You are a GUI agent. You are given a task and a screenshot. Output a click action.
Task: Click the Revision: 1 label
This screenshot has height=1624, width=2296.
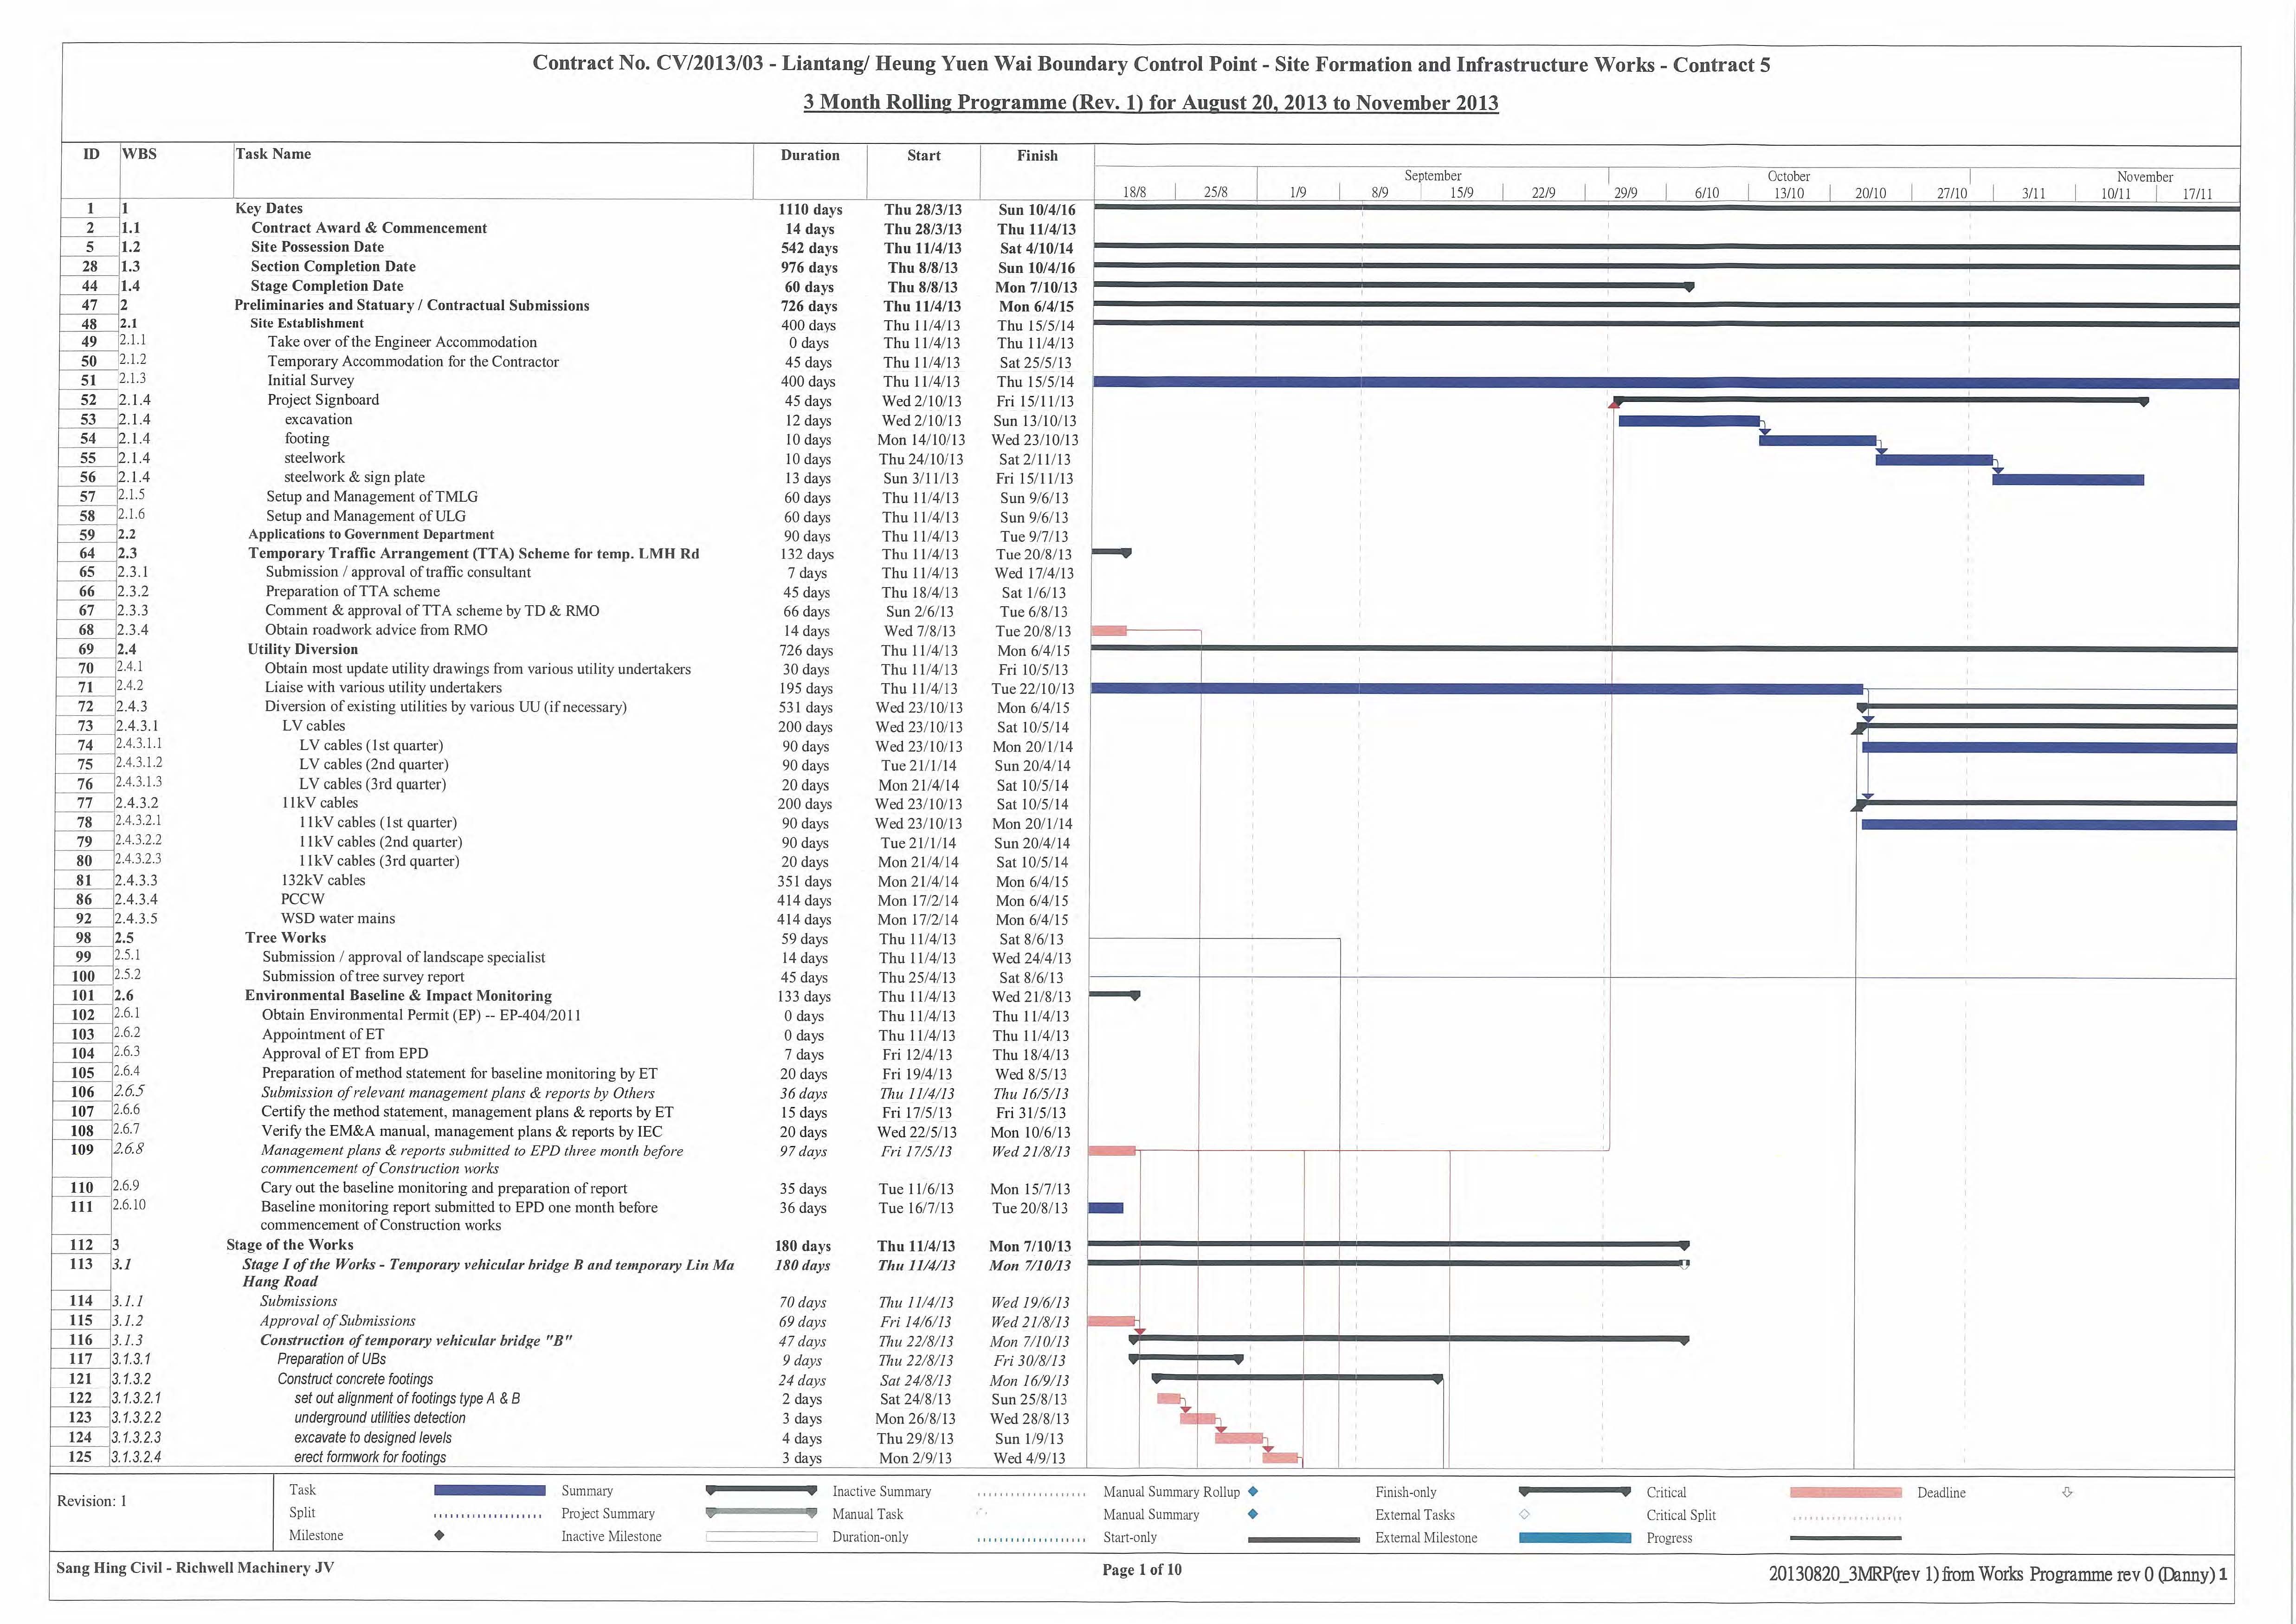92,1501
